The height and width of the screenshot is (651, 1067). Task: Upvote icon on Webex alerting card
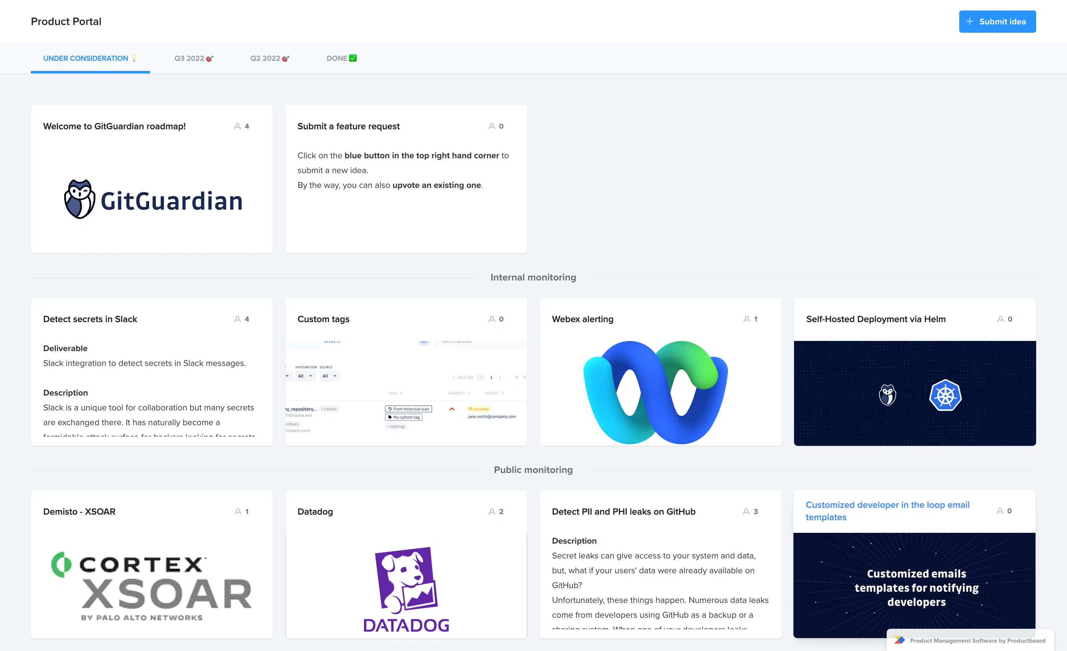pyautogui.click(x=747, y=319)
